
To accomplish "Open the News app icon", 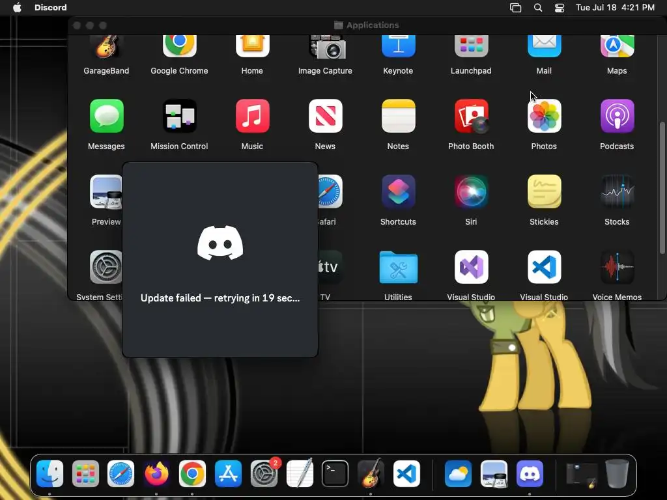I will 326,116.
